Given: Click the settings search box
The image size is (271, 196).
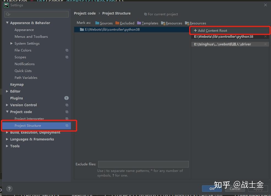Looking at the screenshot, I should [37, 14].
